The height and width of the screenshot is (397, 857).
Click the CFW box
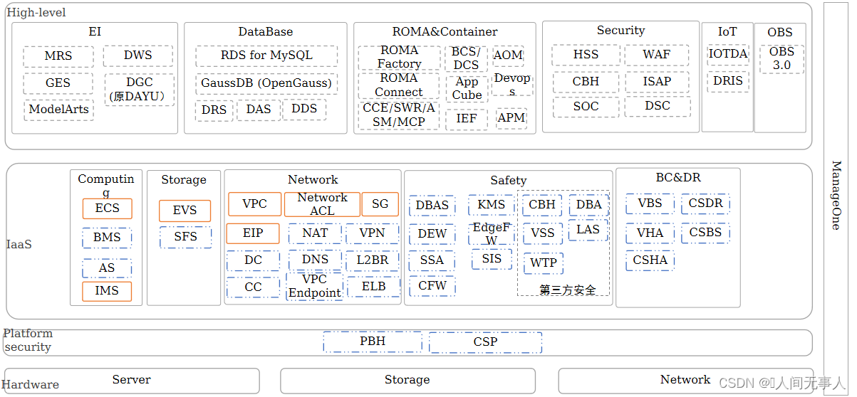432,286
